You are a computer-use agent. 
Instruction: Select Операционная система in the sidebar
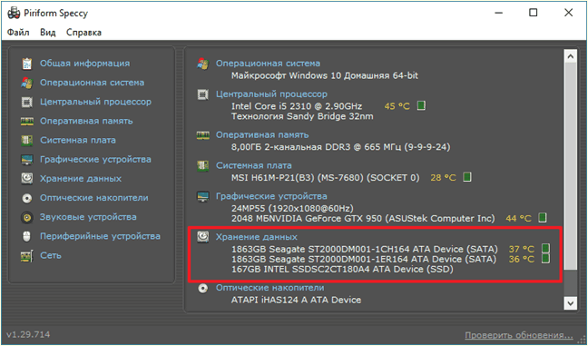92,83
